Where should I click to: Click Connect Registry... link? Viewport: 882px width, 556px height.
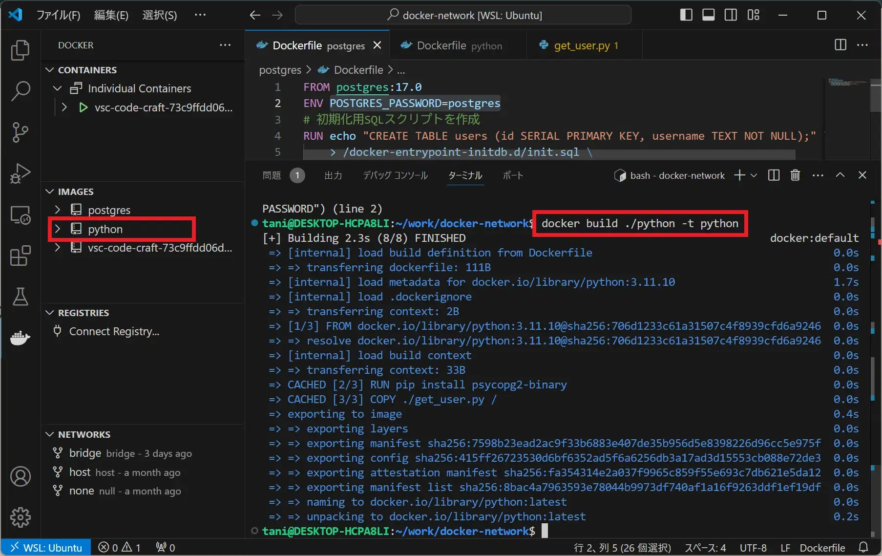pyautogui.click(x=114, y=331)
